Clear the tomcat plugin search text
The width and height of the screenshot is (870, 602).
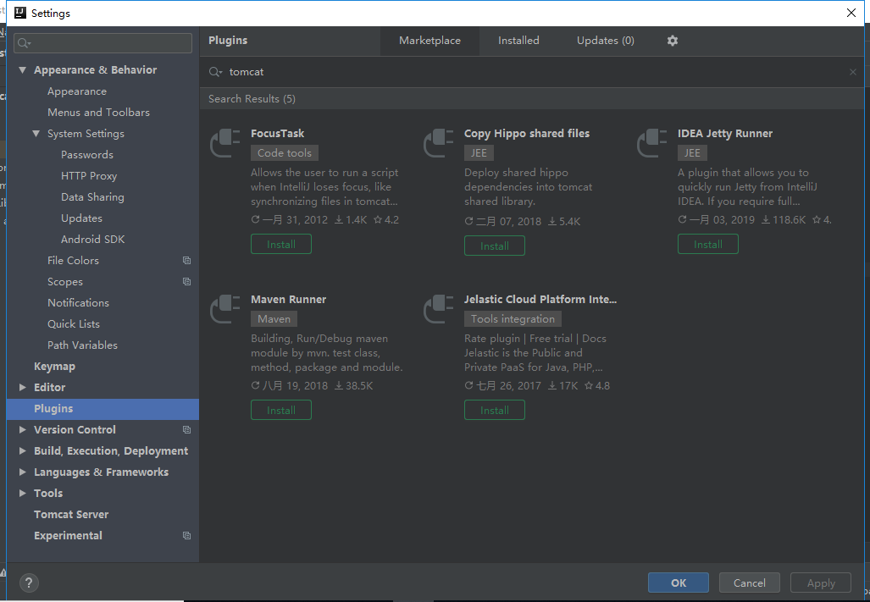(x=853, y=72)
